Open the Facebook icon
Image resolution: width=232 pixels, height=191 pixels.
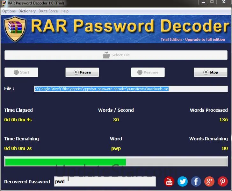point(196,181)
